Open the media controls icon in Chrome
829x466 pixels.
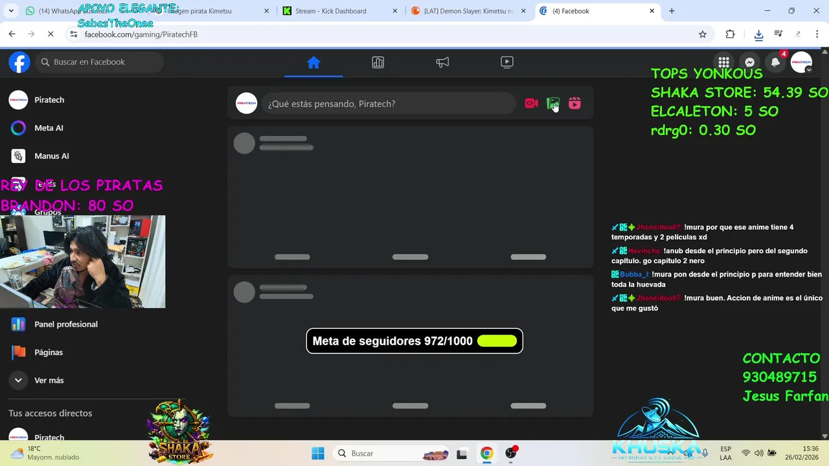pos(778,34)
